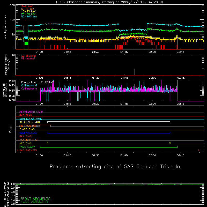Select the 50-100 keV legend label
Screen dimensions: 207x207
pos(29,17)
